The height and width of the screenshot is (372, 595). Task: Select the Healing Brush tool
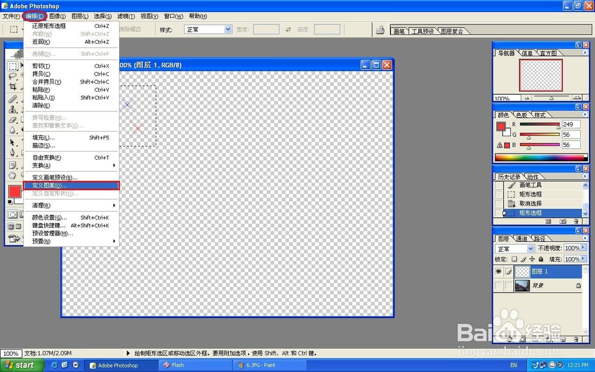click(x=13, y=99)
